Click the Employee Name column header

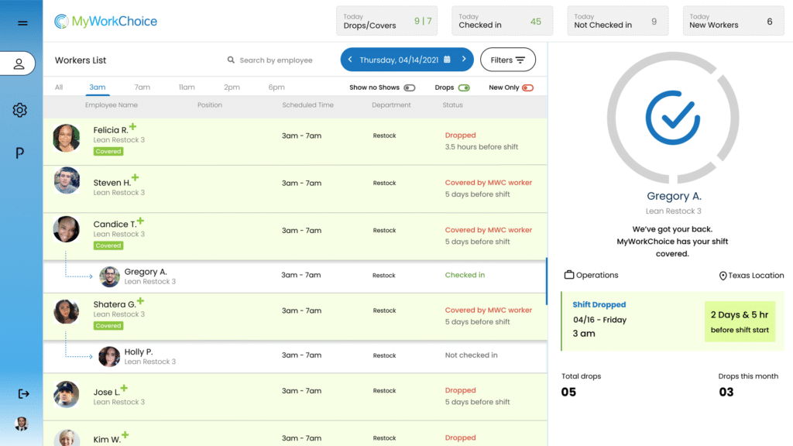[x=112, y=105]
